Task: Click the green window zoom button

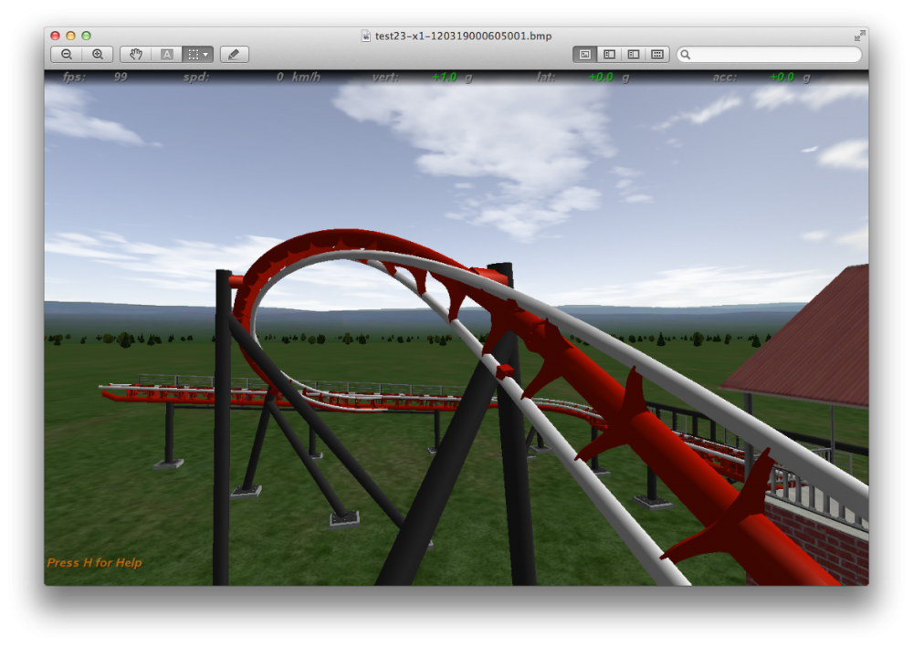Action: (86, 36)
